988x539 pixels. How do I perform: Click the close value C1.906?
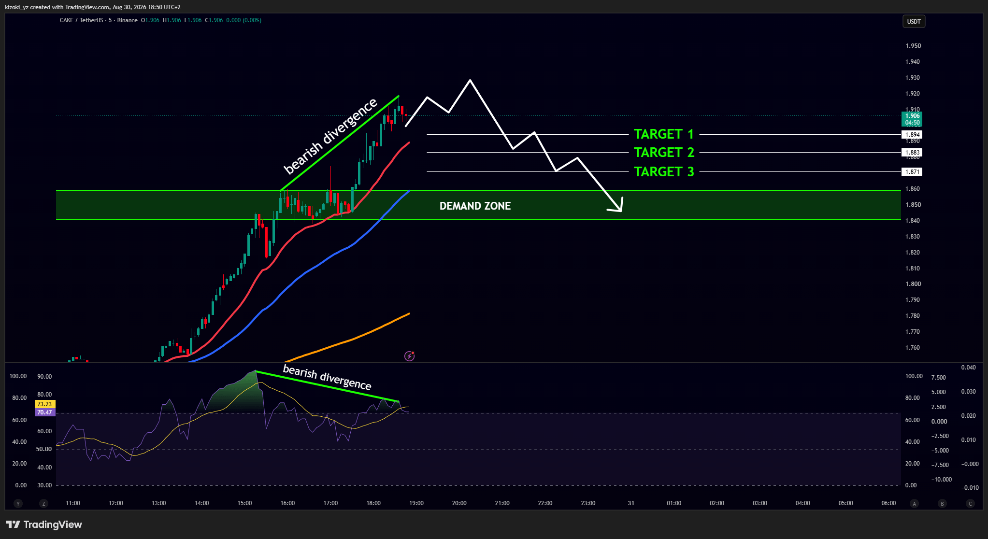[x=214, y=20]
